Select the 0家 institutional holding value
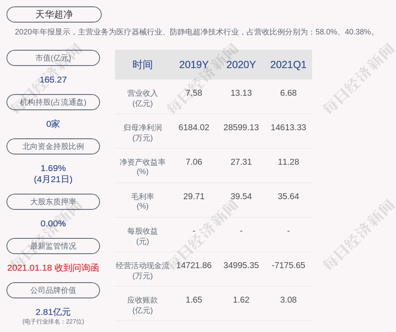This screenshot has width=396, height=332. [53, 124]
